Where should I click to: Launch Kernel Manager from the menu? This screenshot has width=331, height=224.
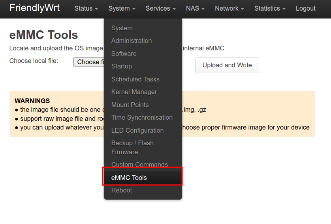[134, 92]
